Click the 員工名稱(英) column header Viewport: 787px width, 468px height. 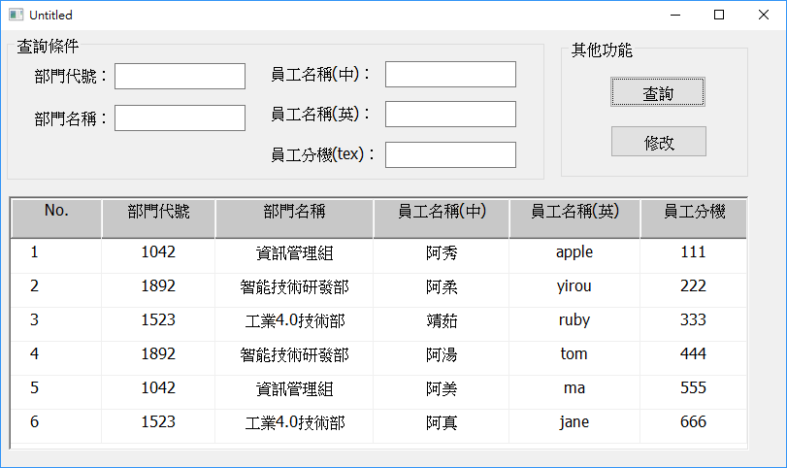pyautogui.click(x=574, y=212)
